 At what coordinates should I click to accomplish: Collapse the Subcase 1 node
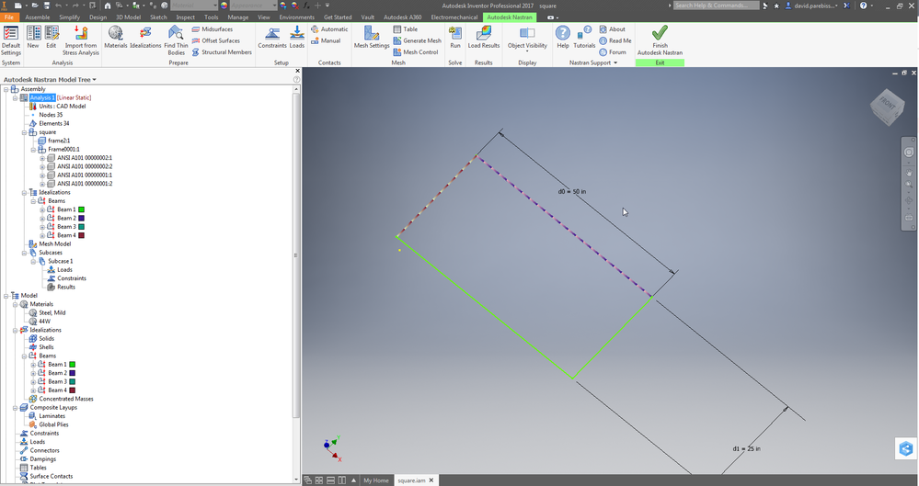33,261
